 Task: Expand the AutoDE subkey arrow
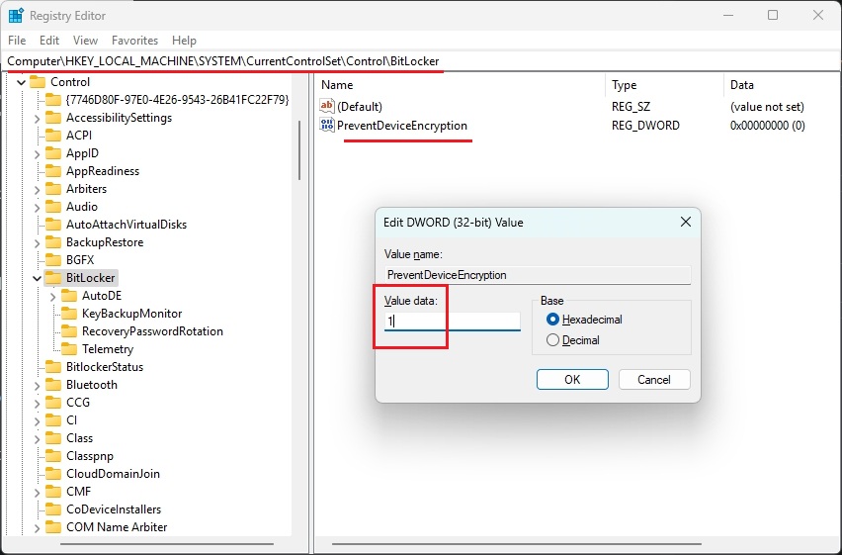(x=52, y=296)
